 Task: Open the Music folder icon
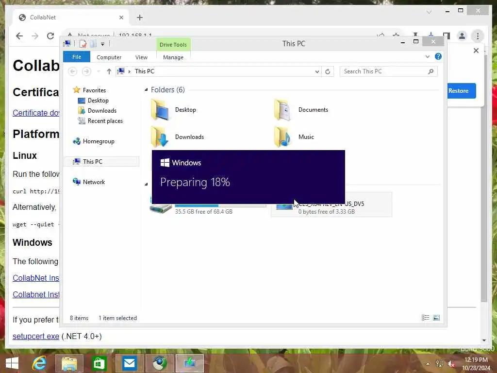click(x=282, y=136)
